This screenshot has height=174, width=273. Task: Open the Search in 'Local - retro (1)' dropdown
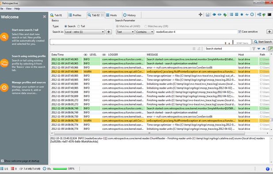click(x=84, y=32)
